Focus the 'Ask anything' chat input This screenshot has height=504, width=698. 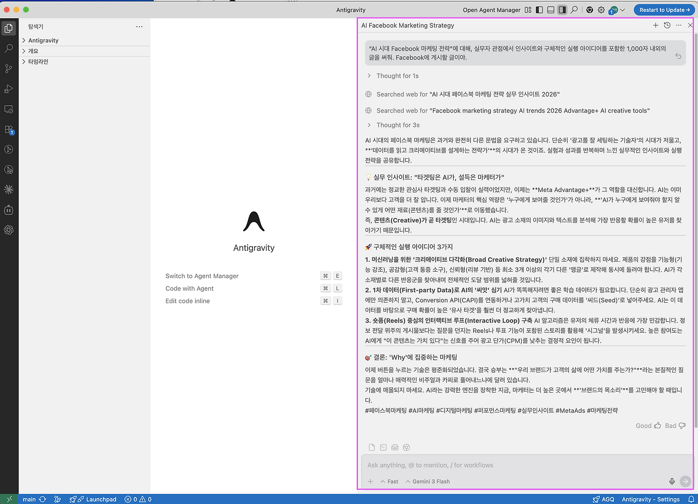[526, 465]
